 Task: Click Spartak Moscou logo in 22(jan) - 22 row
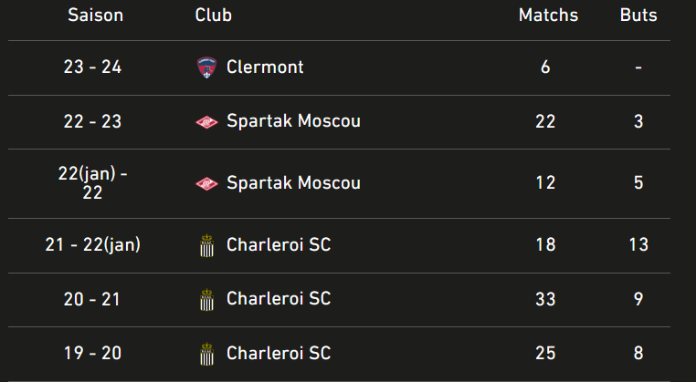click(x=206, y=184)
